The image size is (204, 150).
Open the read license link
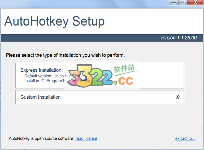(x=86, y=138)
